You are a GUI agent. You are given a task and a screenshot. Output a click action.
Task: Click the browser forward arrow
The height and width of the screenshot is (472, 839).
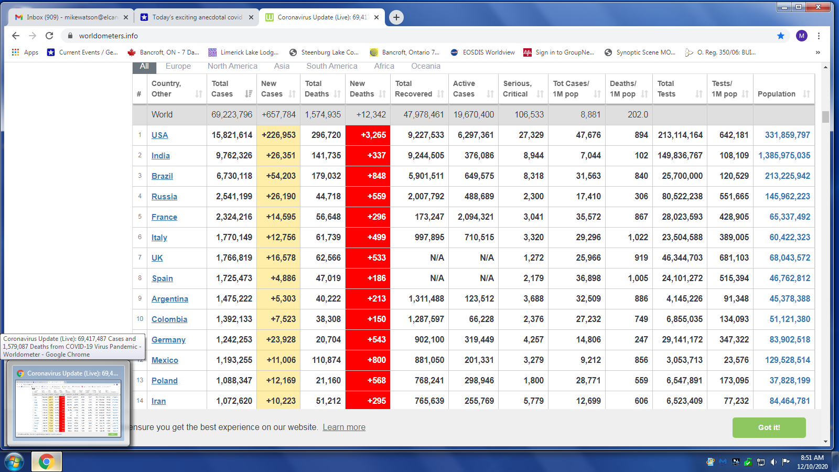coord(33,36)
